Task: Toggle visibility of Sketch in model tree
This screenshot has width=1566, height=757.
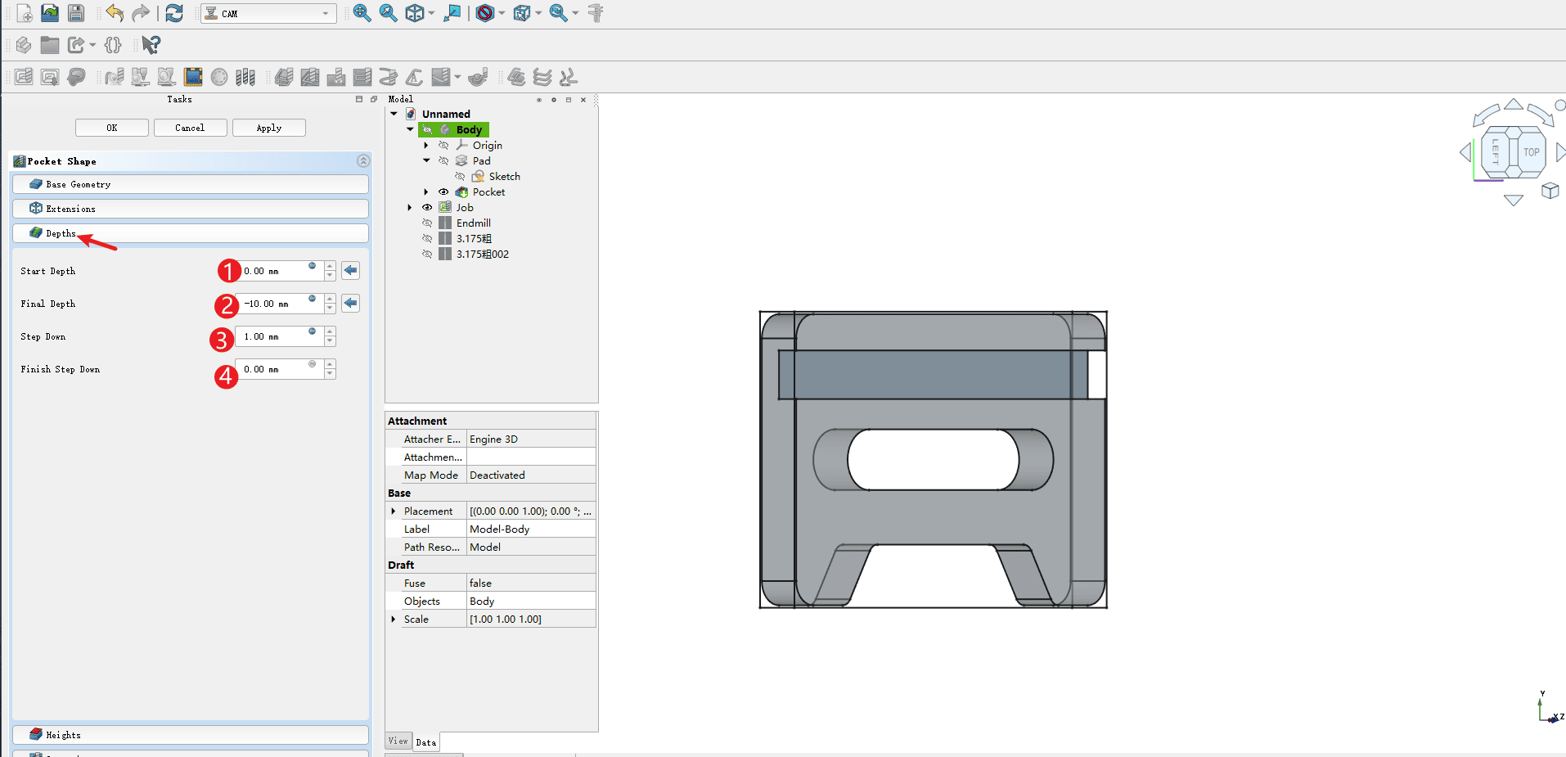Action: [x=460, y=176]
